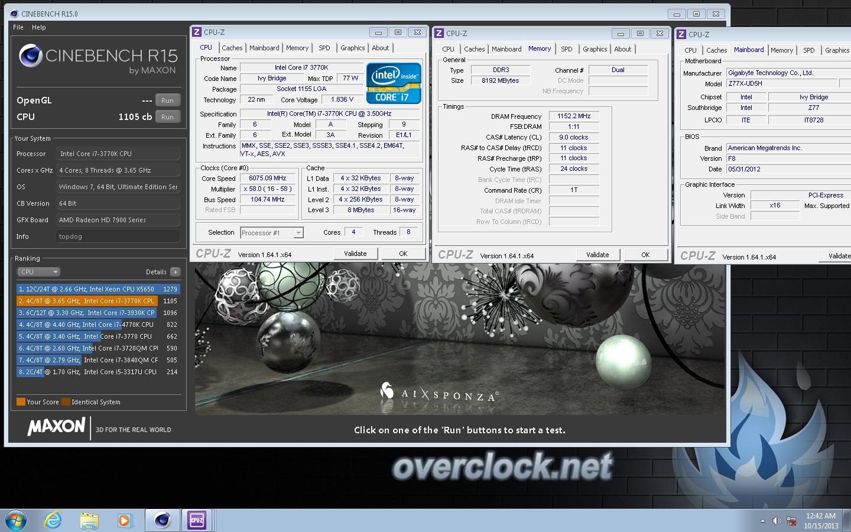Select ranking row i7-3770 662
This screenshot has width=851, height=532.
(x=98, y=336)
